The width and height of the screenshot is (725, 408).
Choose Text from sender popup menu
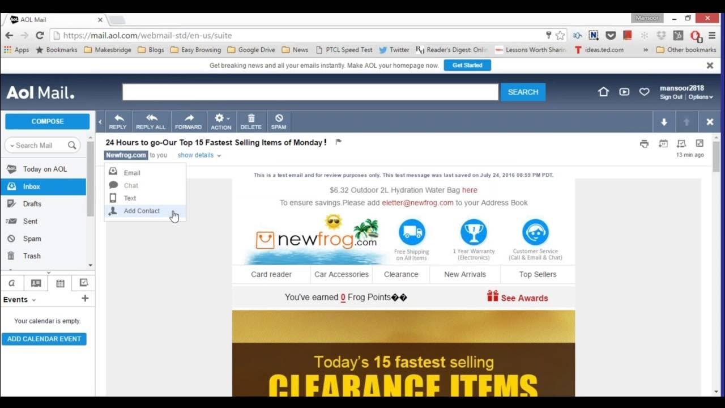click(x=145, y=198)
